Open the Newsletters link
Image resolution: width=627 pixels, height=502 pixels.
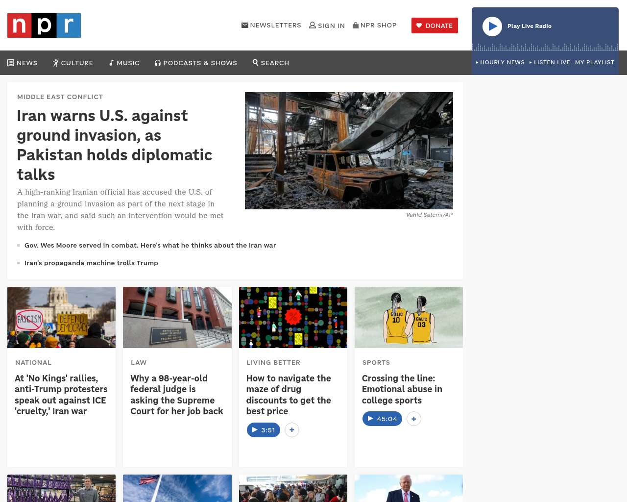(271, 25)
